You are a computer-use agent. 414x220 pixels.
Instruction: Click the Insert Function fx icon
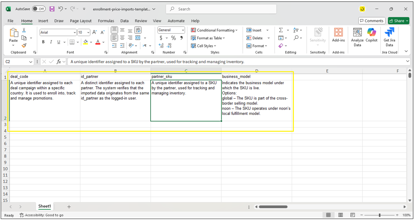coord(59,62)
